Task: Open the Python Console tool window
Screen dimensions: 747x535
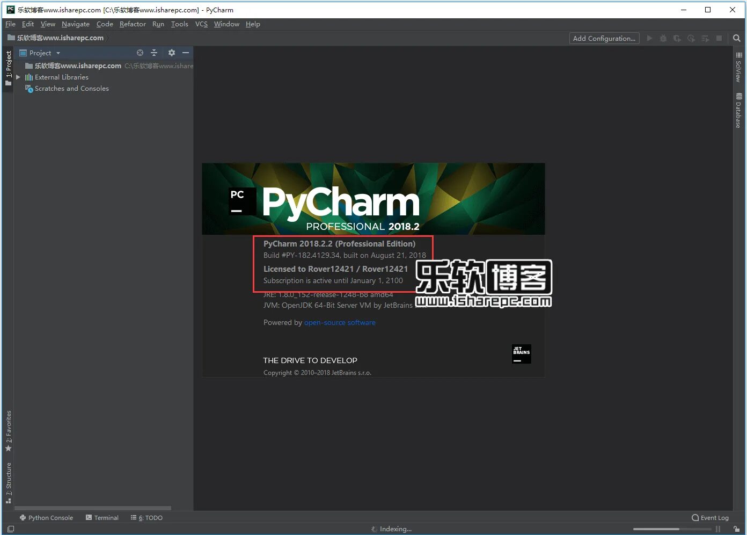Action: point(46,518)
